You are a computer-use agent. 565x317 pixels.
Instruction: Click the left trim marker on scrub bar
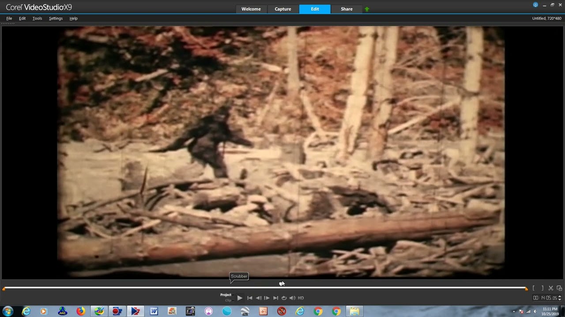(x=4, y=289)
